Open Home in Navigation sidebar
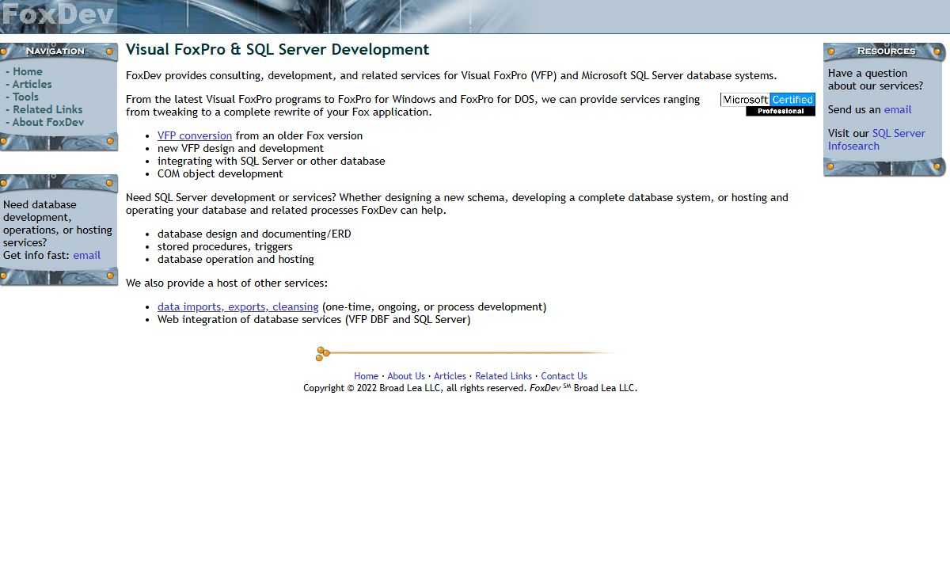This screenshot has width=950, height=586. pyautogui.click(x=27, y=71)
